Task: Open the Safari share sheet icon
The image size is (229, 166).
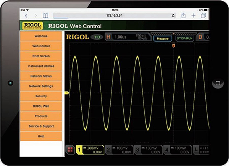Action: (184, 16)
